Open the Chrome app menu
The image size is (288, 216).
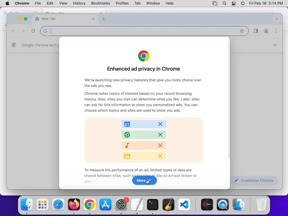pyautogui.click(x=22, y=3)
